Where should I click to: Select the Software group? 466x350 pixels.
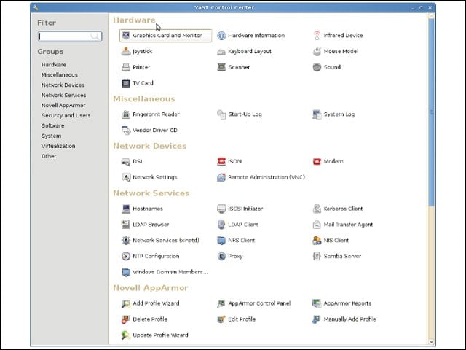(53, 125)
